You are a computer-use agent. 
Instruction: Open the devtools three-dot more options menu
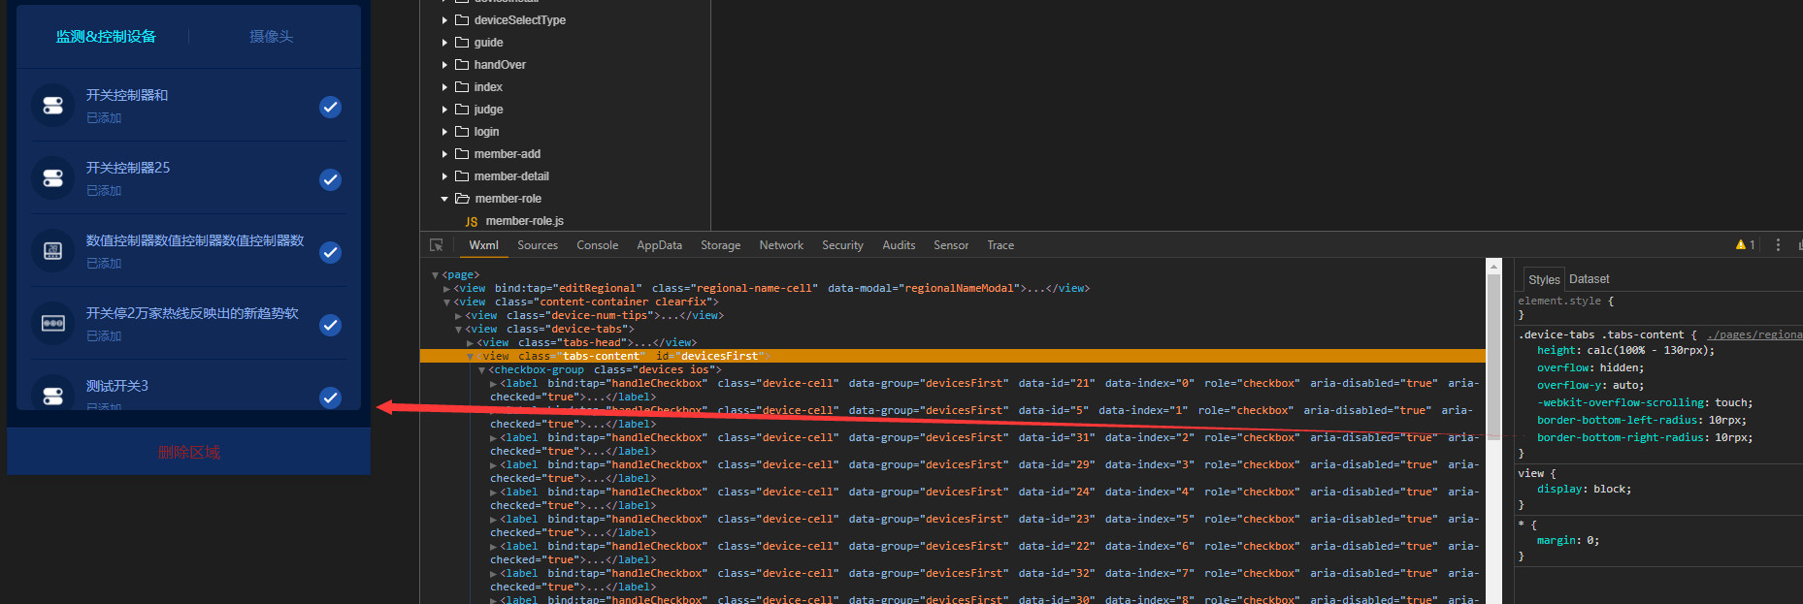pos(1778,245)
